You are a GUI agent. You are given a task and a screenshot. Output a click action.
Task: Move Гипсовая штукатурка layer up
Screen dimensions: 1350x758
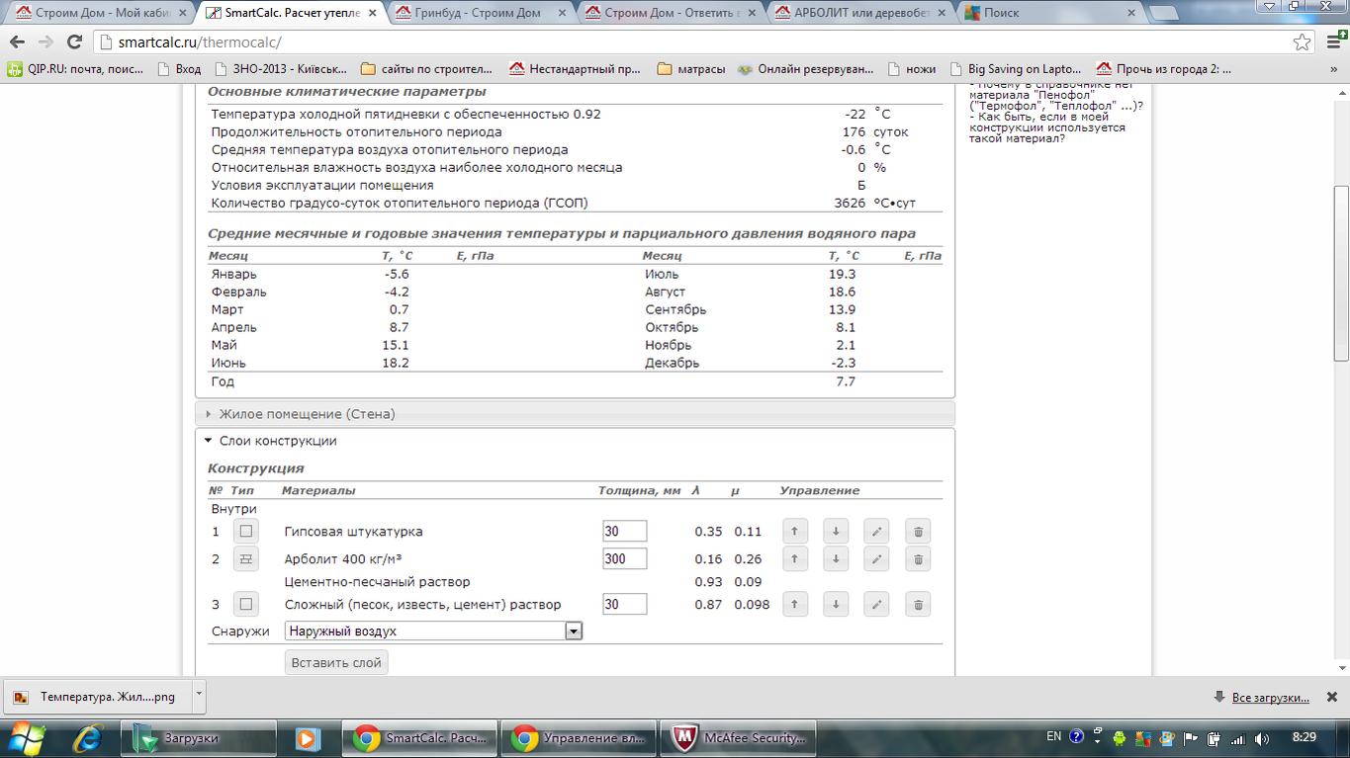click(x=795, y=532)
